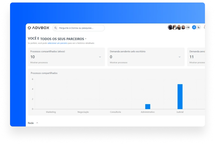
Task: Click the value '0' in the second card
Action: coord(111,57)
